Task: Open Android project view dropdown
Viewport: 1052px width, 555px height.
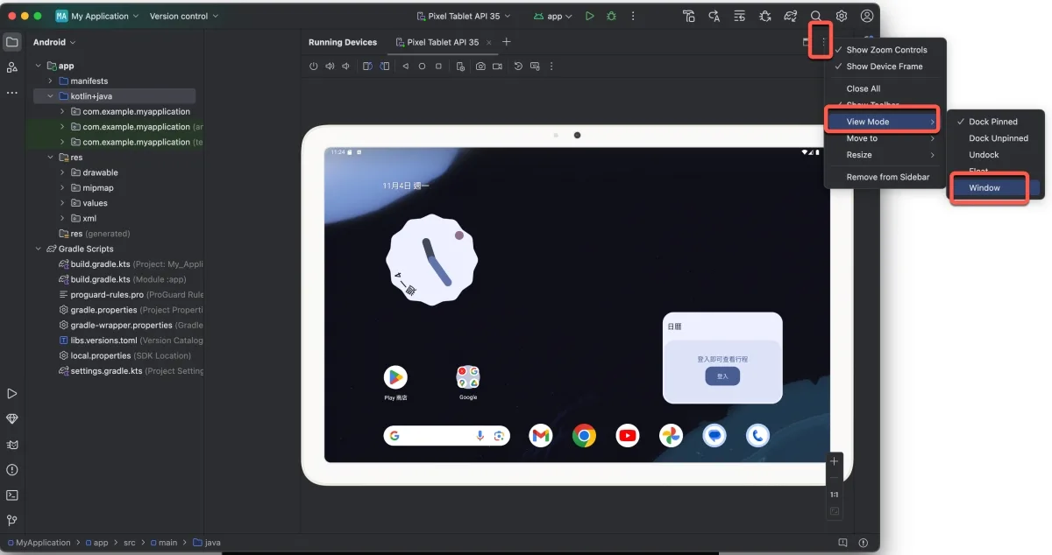Action: click(x=54, y=42)
